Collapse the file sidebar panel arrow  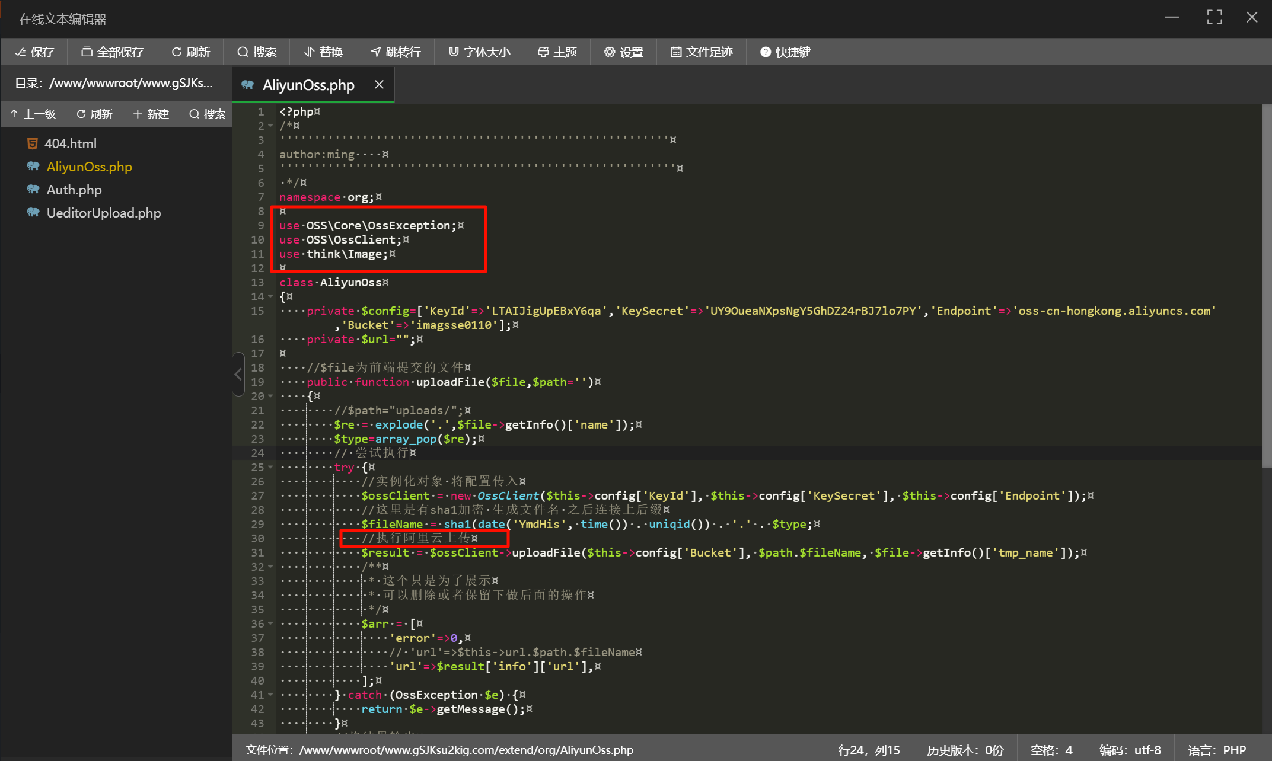click(x=238, y=374)
